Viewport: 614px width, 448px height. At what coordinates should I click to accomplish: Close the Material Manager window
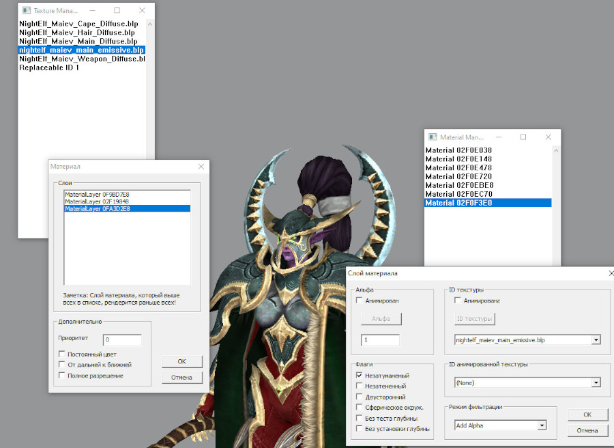pyautogui.click(x=549, y=137)
